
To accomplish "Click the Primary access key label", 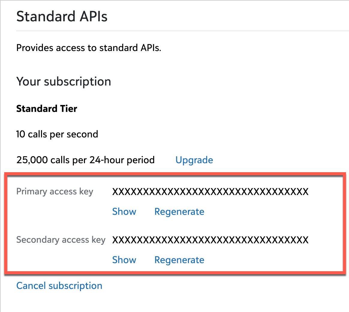I will pyautogui.click(x=55, y=192).
